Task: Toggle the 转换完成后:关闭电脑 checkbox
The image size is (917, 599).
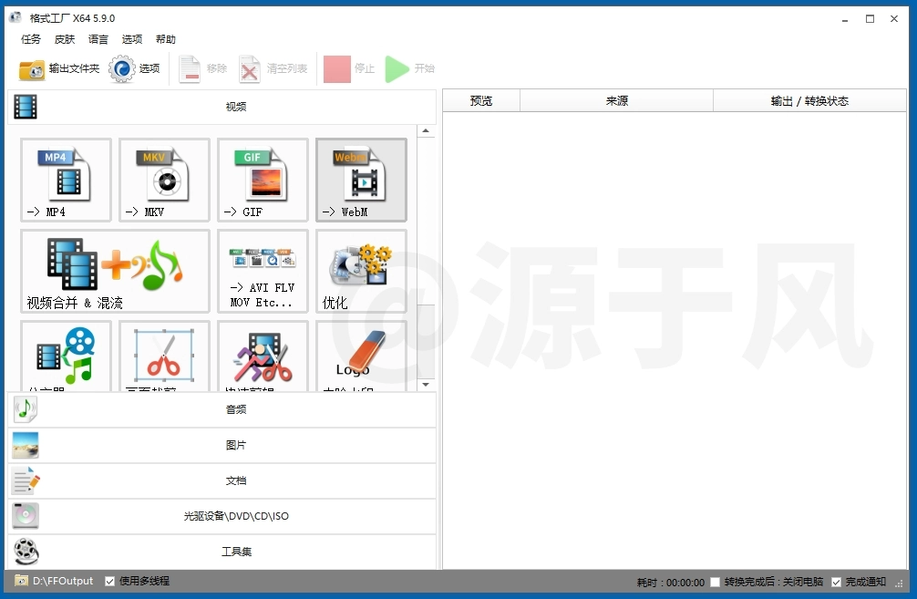Action: [715, 582]
